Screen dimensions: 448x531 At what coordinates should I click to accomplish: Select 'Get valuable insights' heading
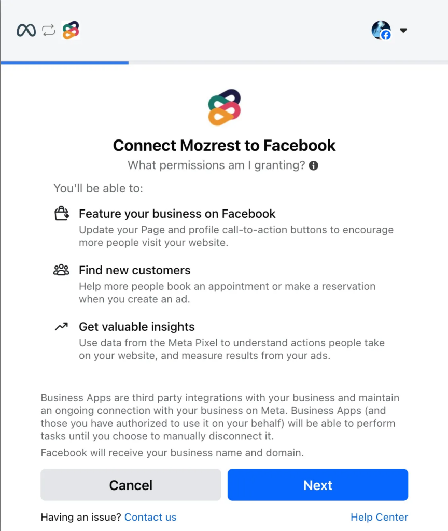point(137,327)
